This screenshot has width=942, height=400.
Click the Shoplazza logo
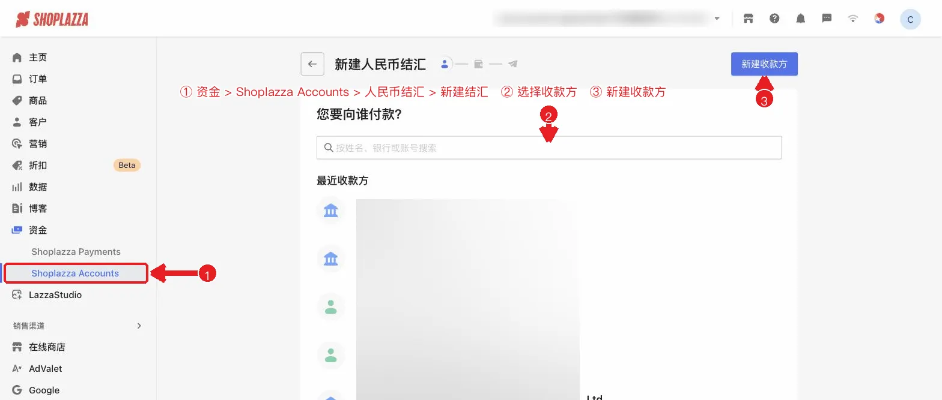(52, 19)
